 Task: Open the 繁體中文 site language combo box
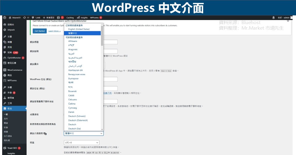click(x=84, y=133)
